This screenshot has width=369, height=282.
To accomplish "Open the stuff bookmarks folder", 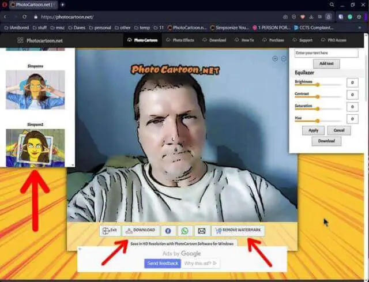I will (x=40, y=28).
